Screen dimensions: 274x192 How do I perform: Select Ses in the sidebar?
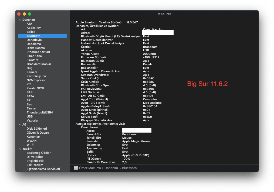click(29, 104)
